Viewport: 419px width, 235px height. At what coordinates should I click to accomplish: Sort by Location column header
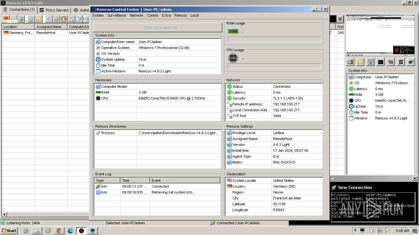coord(18,27)
